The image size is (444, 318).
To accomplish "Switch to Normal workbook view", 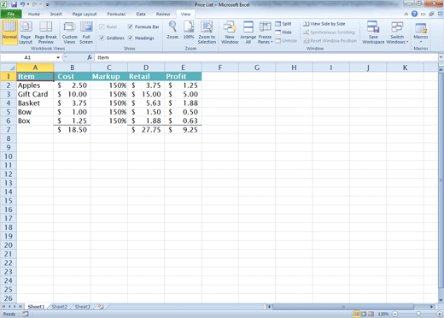I will pyautogui.click(x=9, y=32).
